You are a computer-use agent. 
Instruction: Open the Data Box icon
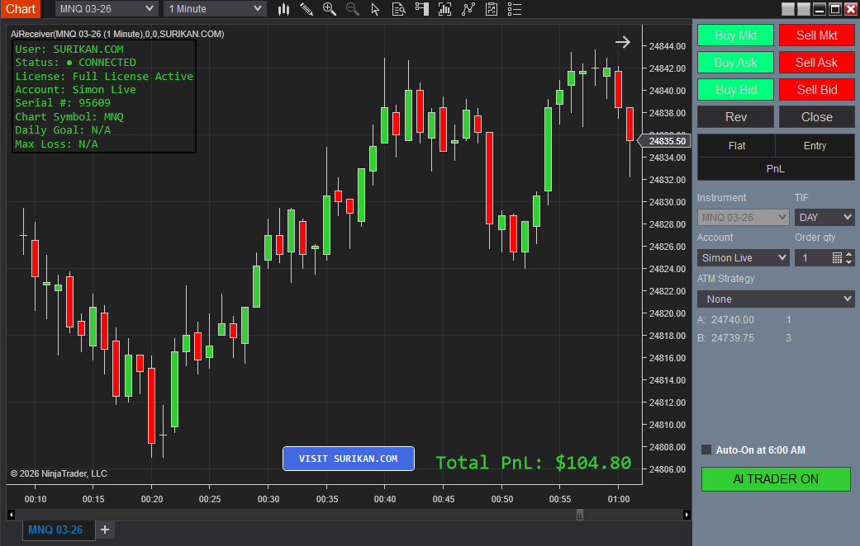coord(399,9)
